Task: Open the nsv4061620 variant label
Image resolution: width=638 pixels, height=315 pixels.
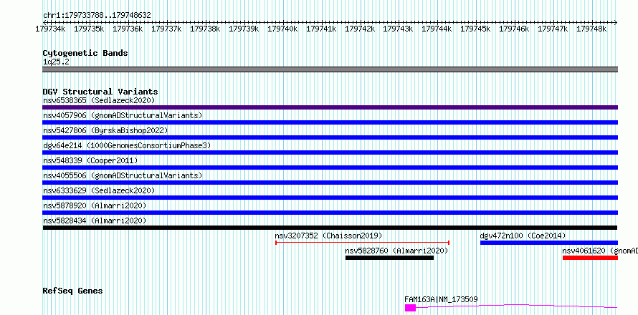Action: 600,251
